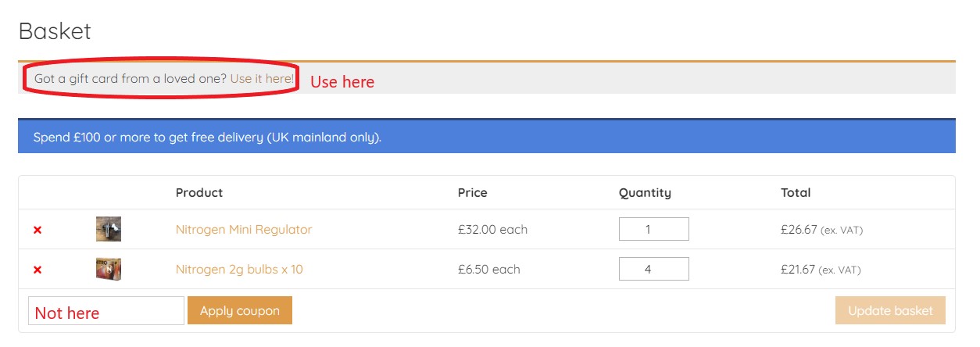
Task: Select the Total column header
Action: tap(796, 192)
